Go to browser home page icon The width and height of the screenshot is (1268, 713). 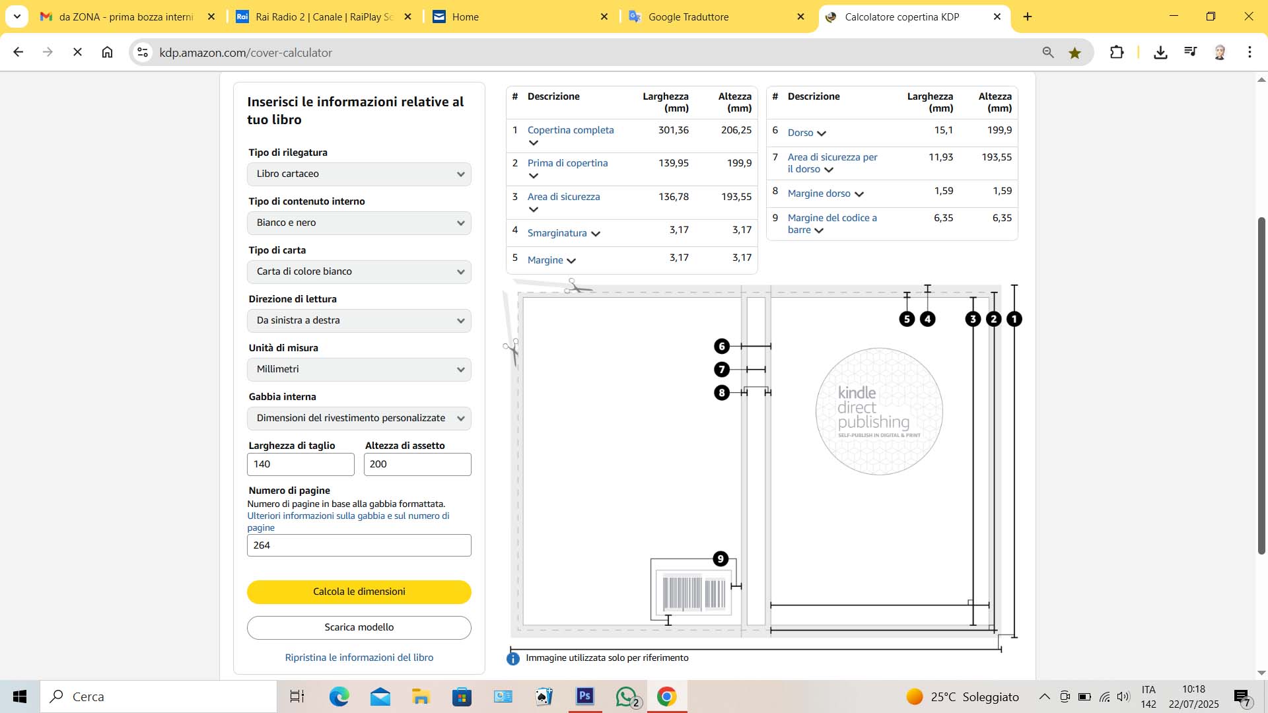pyautogui.click(x=107, y=52)
